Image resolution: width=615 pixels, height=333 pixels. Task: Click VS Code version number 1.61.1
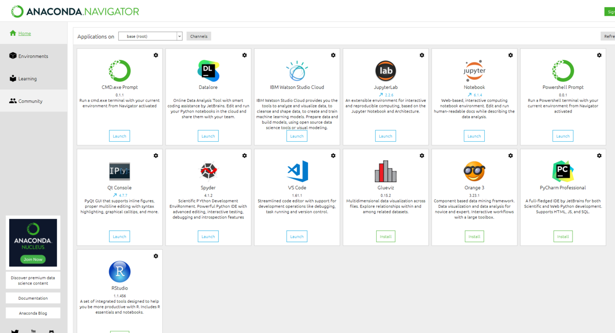[297, 195]
